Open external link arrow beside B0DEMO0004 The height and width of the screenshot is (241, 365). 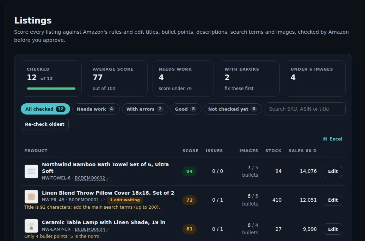[x=107, y=230]
